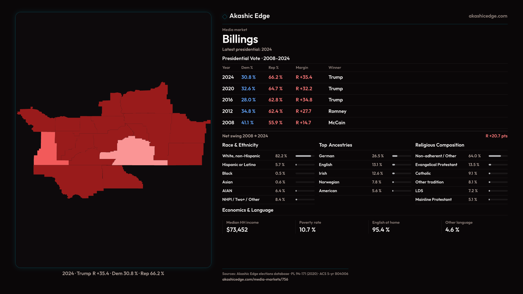The width and height of the screenshot is (523, 294).
Task: Click the Net swing R +20.7 pts value
Action: click(496, 136)
